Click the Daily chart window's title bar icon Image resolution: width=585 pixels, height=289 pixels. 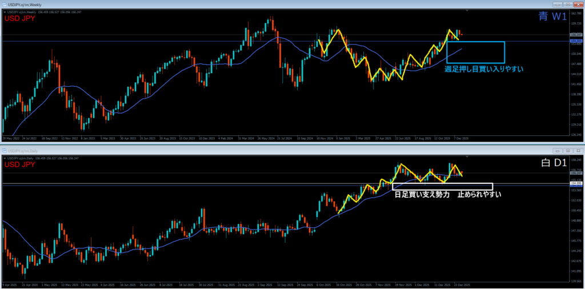4,150
